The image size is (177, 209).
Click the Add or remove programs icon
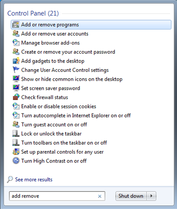[16, 25]
